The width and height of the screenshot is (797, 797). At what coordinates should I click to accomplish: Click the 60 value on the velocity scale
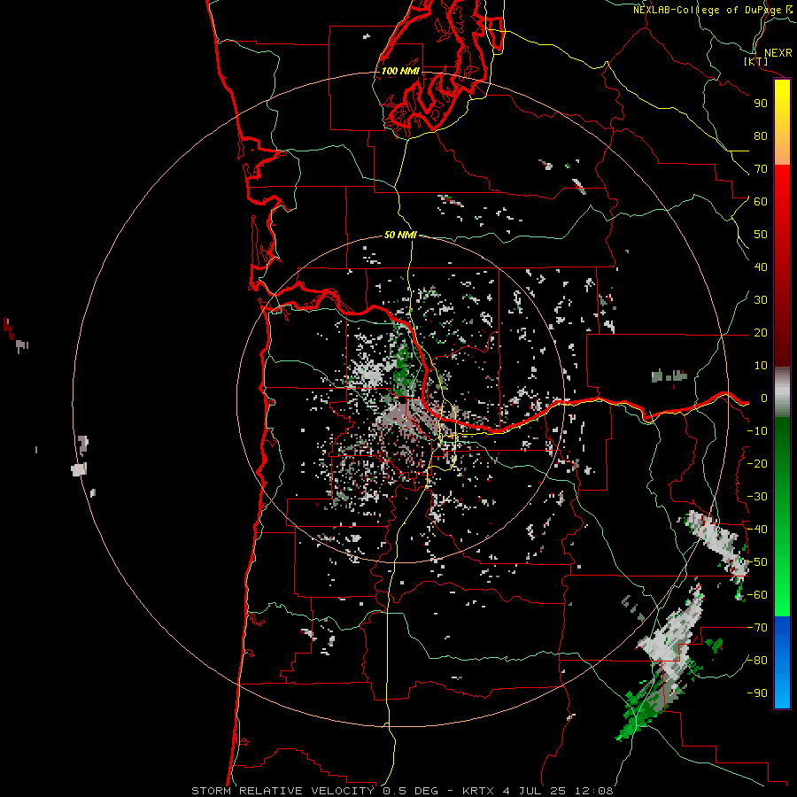761,201
